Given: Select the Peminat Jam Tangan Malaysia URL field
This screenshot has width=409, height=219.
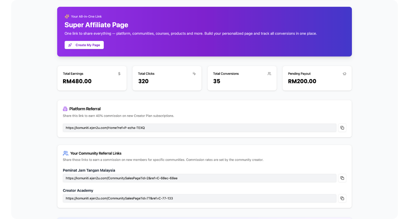Looking at the screenshot, I should [199, 178].
